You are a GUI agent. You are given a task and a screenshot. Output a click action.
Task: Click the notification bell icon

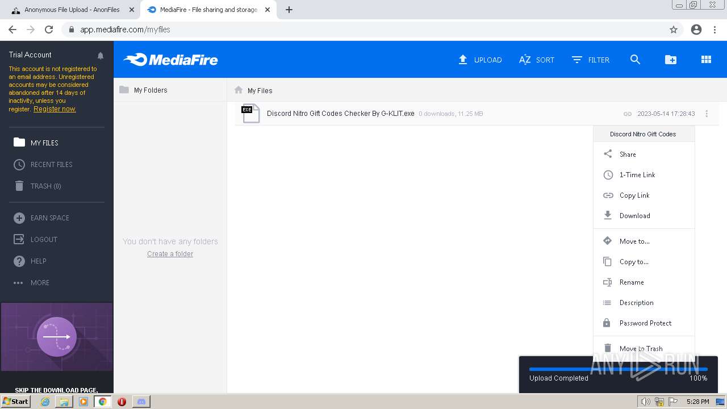(101, 56)
